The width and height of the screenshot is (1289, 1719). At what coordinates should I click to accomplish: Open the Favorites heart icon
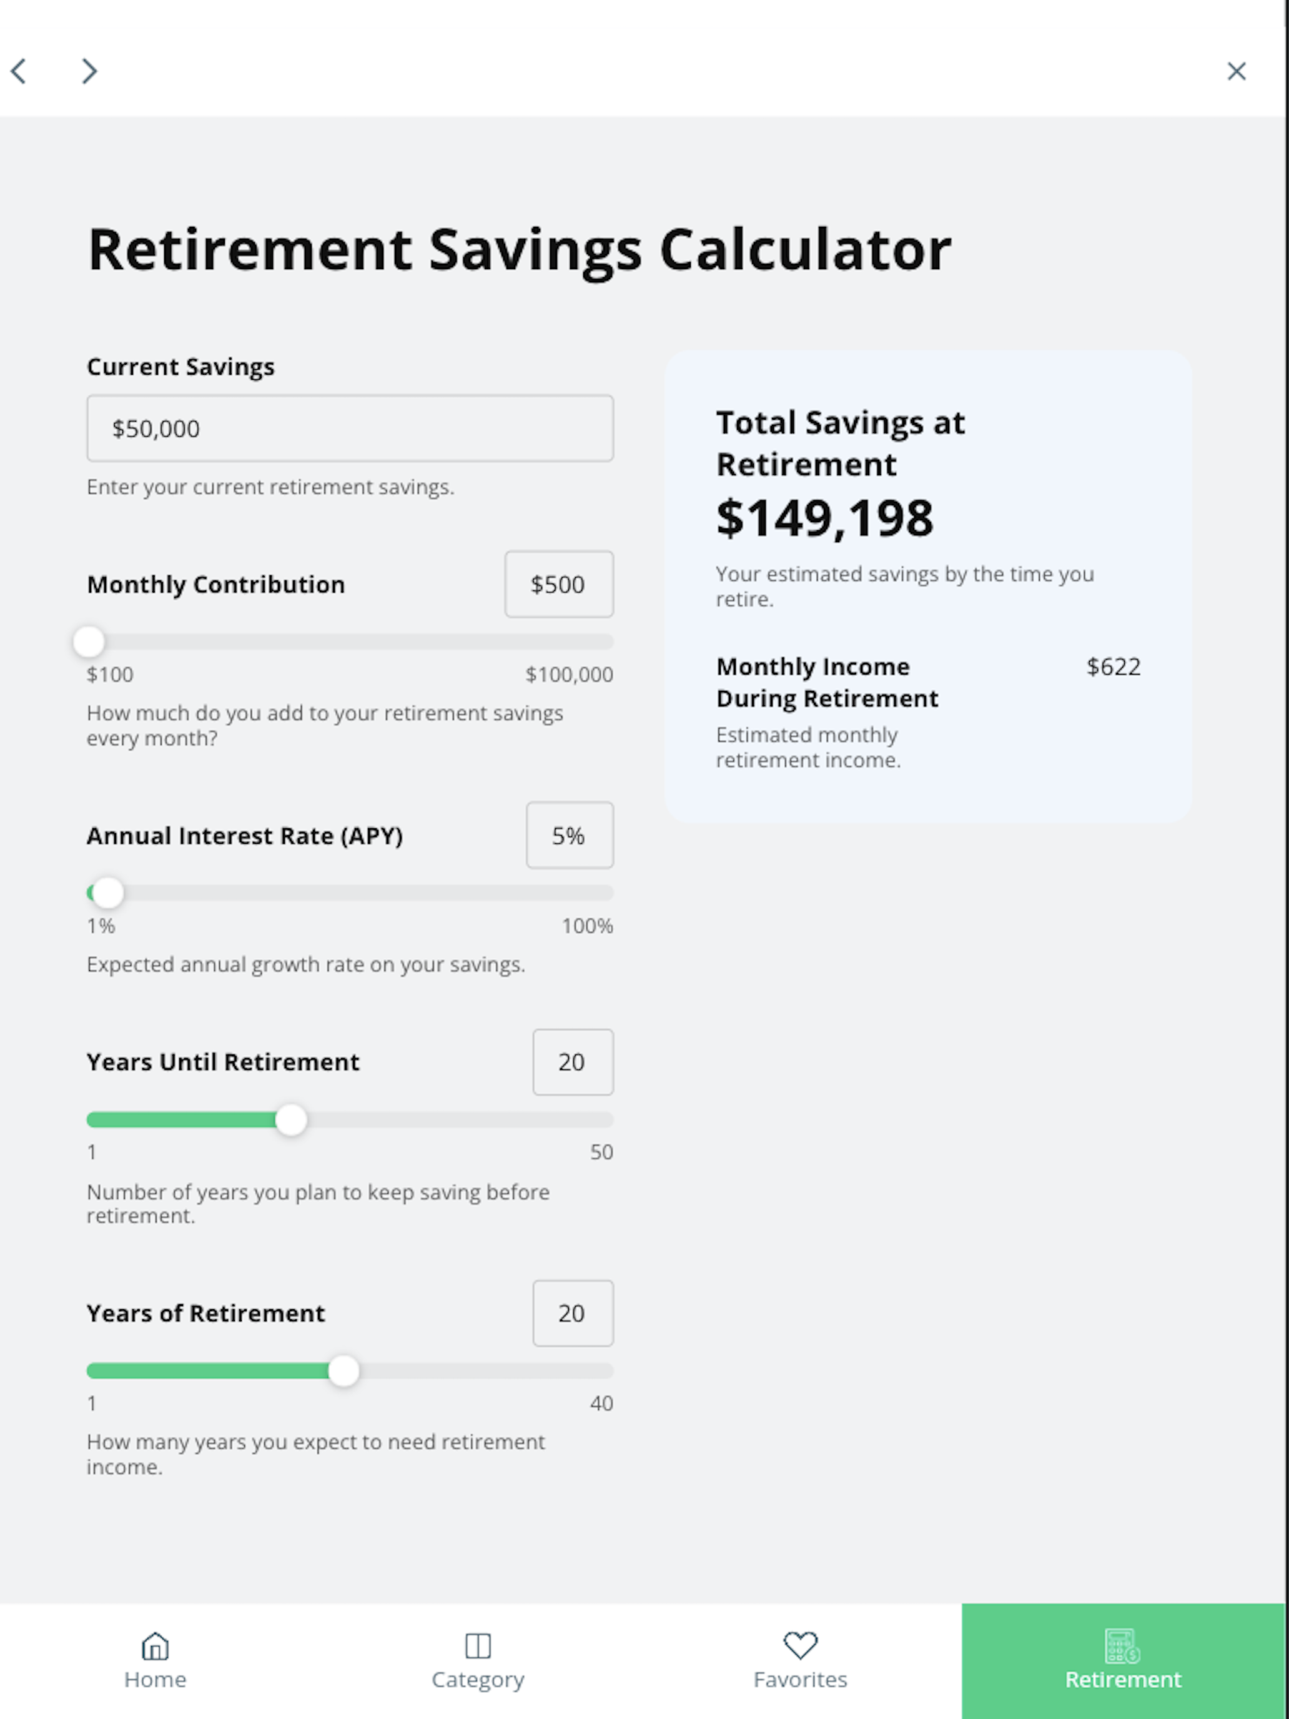click(800, 1645)
